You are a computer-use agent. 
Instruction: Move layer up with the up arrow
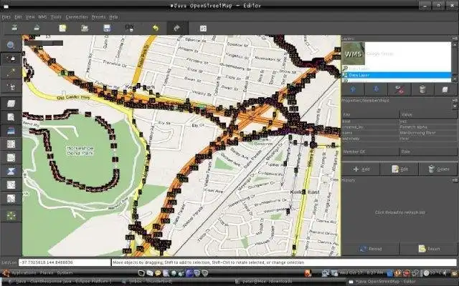[x=351, y=89]
